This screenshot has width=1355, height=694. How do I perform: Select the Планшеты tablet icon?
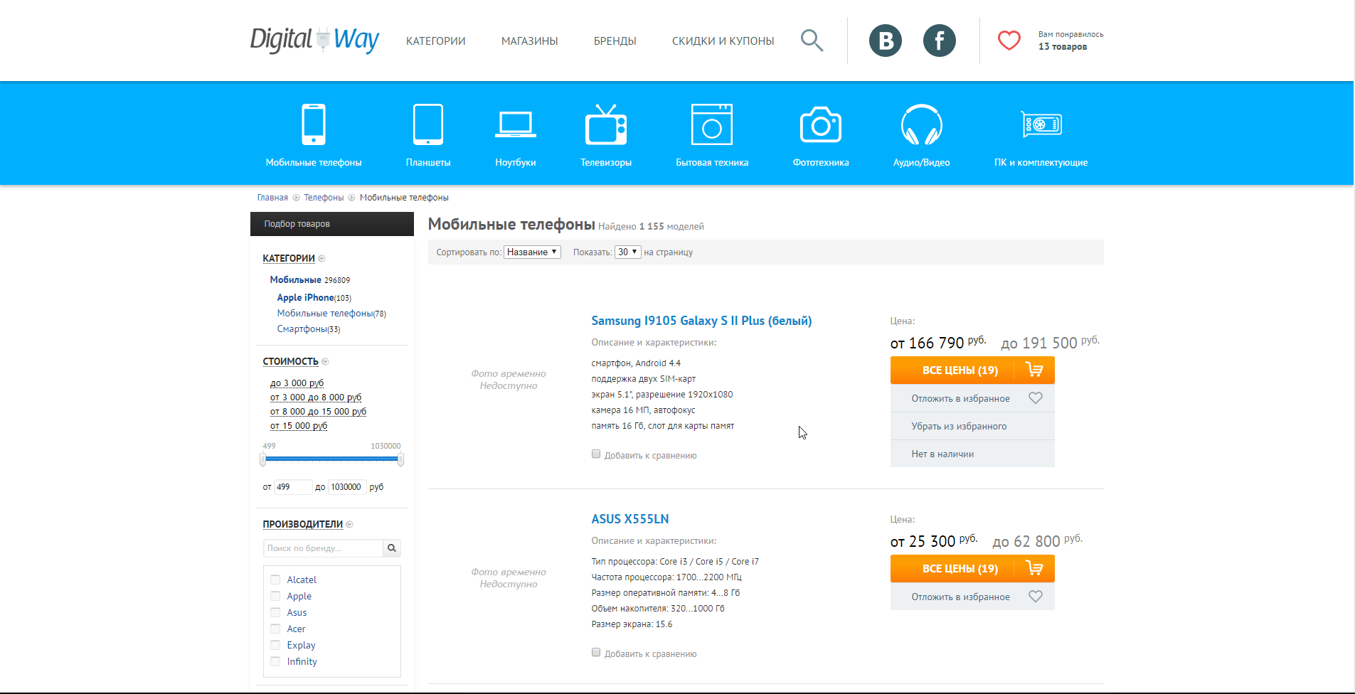(428, 124)
